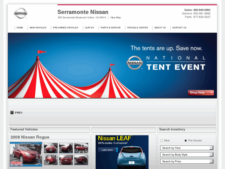Open middle top-row Rogue thumbnail
The width and height of the screenshot is (225, 169).
click(66, 148)
